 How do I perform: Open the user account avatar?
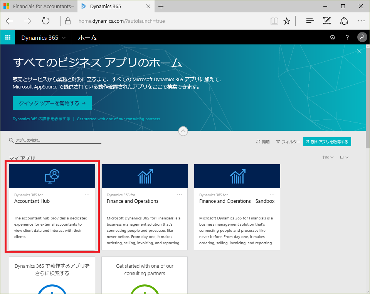tap(362, 37)
